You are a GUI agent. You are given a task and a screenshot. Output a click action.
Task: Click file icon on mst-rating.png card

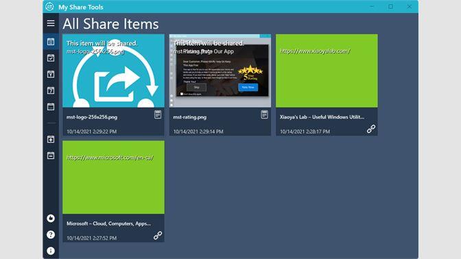264,114
